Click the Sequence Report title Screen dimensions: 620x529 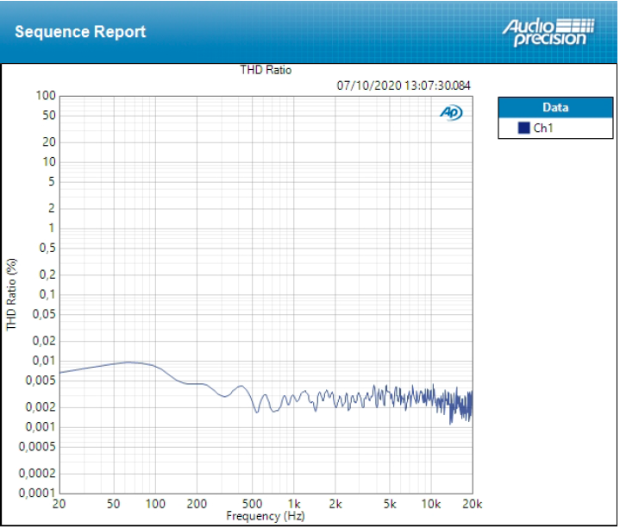point(80,32)
